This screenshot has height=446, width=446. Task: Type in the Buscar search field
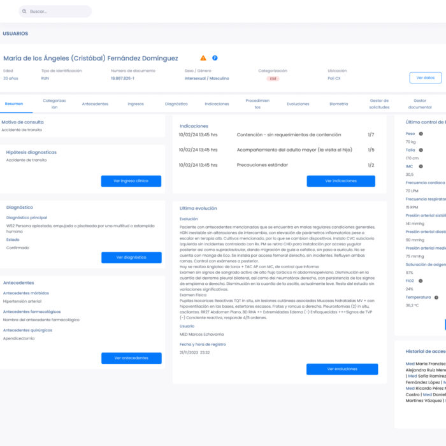pos(57,11)
